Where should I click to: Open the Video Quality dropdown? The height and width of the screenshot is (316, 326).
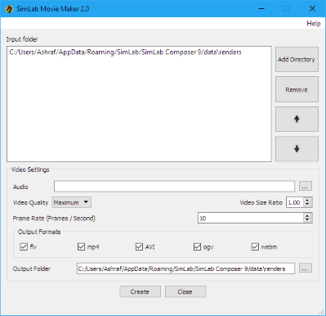[72, 202]
